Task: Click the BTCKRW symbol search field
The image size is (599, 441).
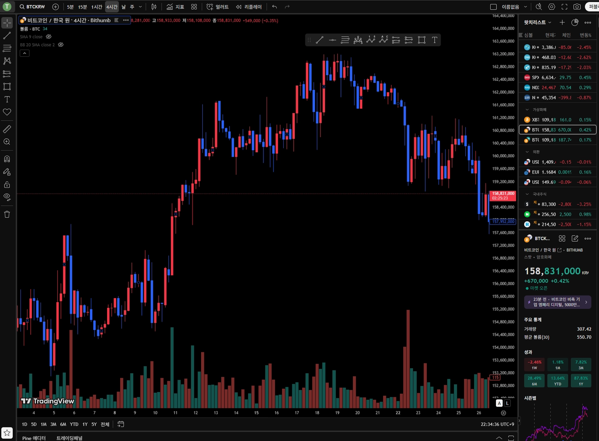Action: click(x=33, y=7)
